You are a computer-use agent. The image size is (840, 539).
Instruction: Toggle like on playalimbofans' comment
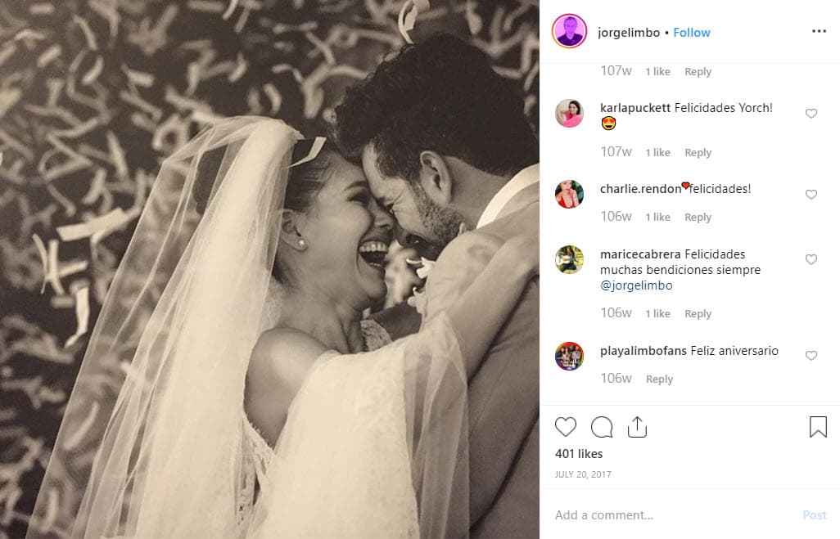(811, 356)
